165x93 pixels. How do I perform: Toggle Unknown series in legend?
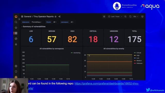[139, 63]
